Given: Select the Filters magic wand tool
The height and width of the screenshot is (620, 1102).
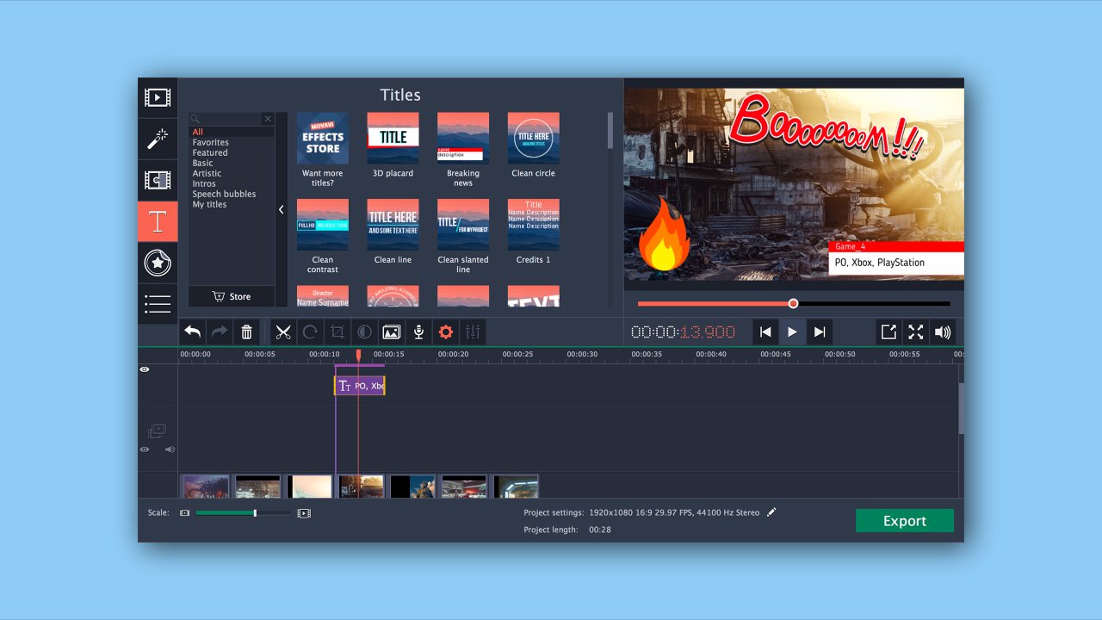Looking at the screenshot, I should [x=158, y=139].
